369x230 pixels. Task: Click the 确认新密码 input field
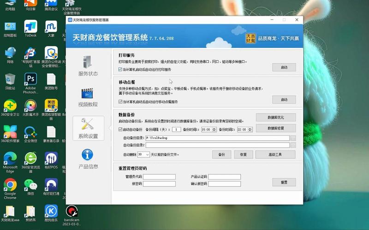pos(225,184)
